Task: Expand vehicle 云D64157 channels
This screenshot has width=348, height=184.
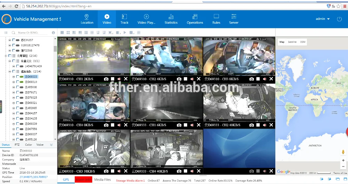Action: click(14, 113)
